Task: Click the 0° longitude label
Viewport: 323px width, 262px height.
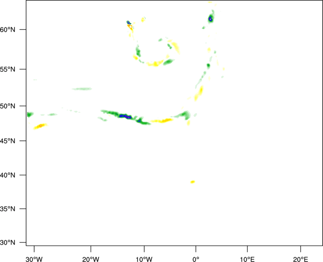Action: point(196,259)
